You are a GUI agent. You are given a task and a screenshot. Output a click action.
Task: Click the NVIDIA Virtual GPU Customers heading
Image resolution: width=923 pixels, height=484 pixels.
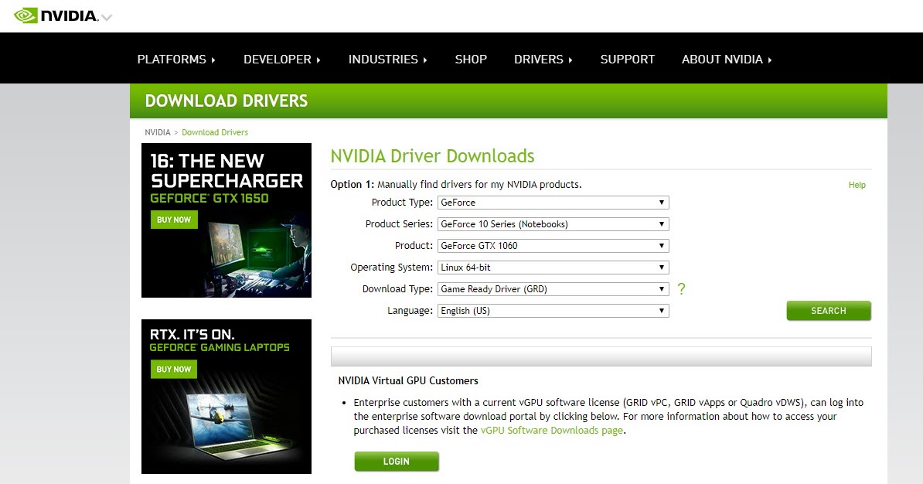click(408, 381)
